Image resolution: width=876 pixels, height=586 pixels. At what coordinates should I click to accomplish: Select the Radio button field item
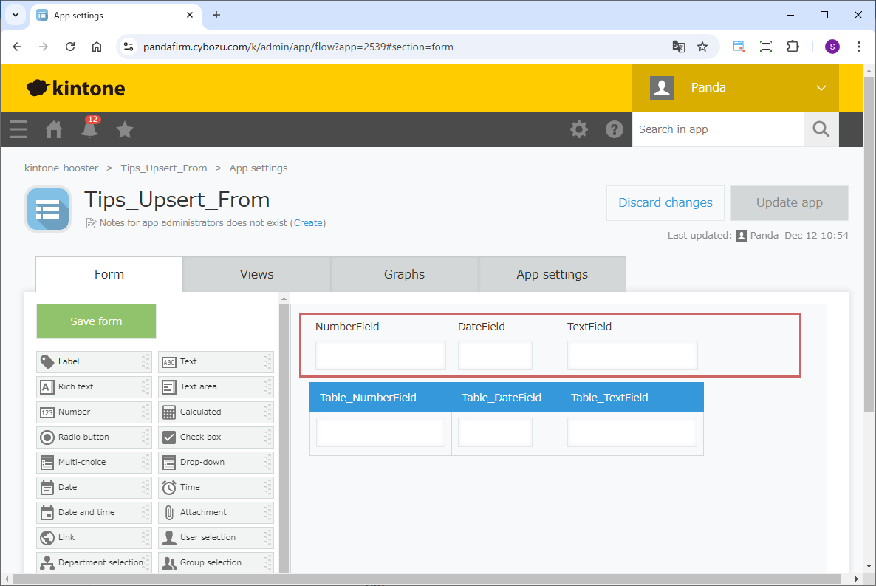(94, 437)
